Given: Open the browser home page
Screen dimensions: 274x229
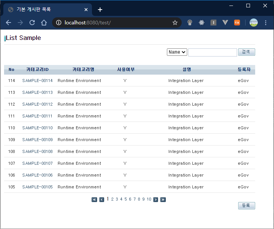Looking at the screenshot, I should click(44, 23).
